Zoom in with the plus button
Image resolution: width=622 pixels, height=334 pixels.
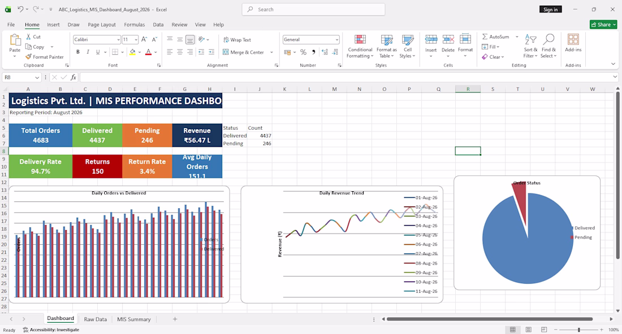[x=602, y=329]
